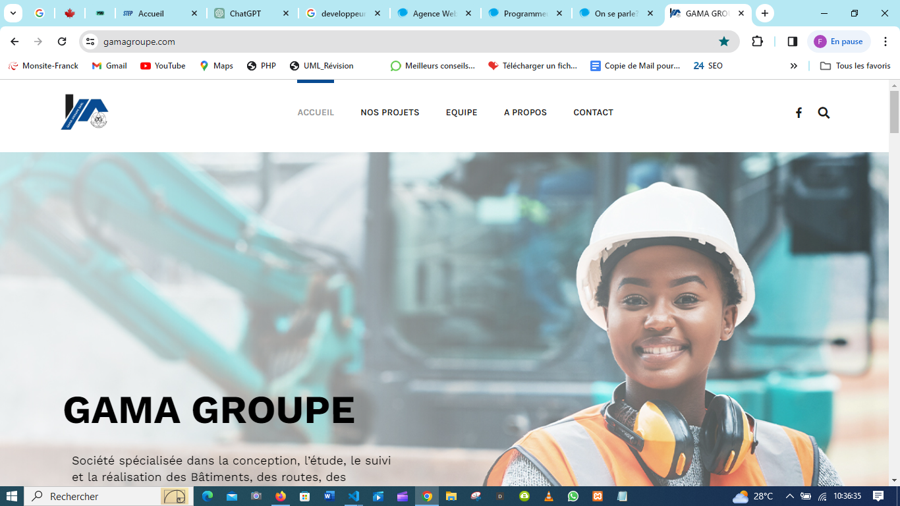The width and height of the screenshot is (900, 506).
Task: Open the Windows notification center icon
Action: (x=878, y=496)
